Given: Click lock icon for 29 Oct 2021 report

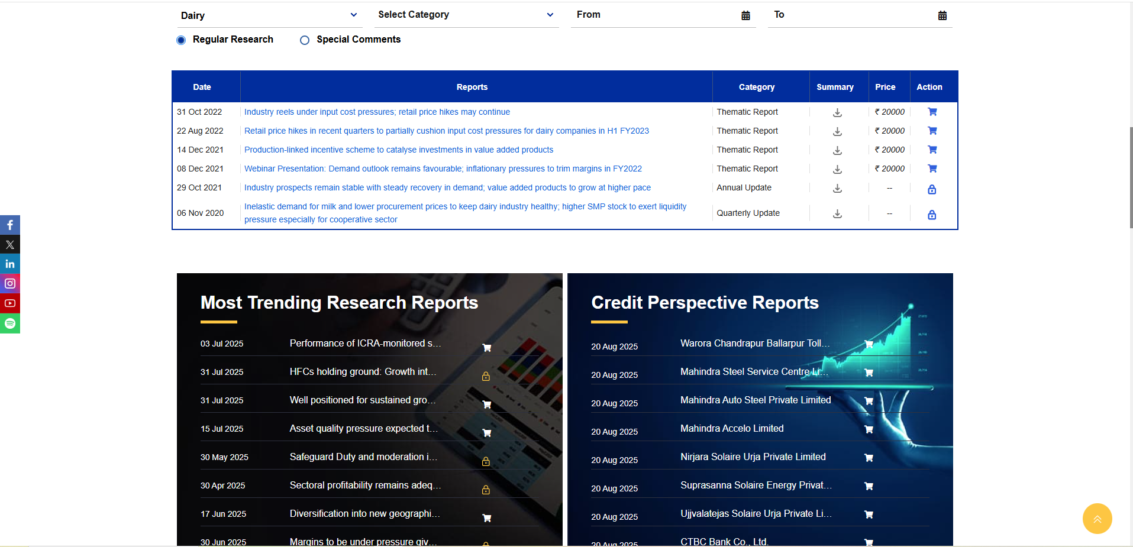Looking at the screenshot, I should point(932,189).
